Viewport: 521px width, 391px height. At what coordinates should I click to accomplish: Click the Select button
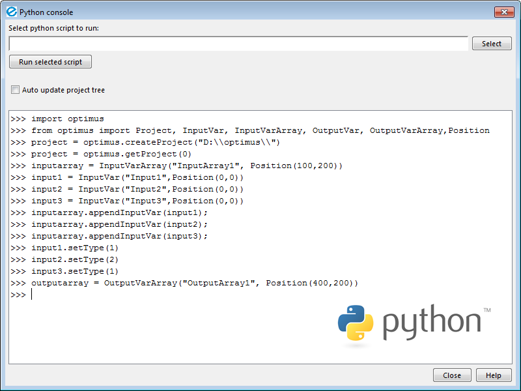click(x=492, y=44)
